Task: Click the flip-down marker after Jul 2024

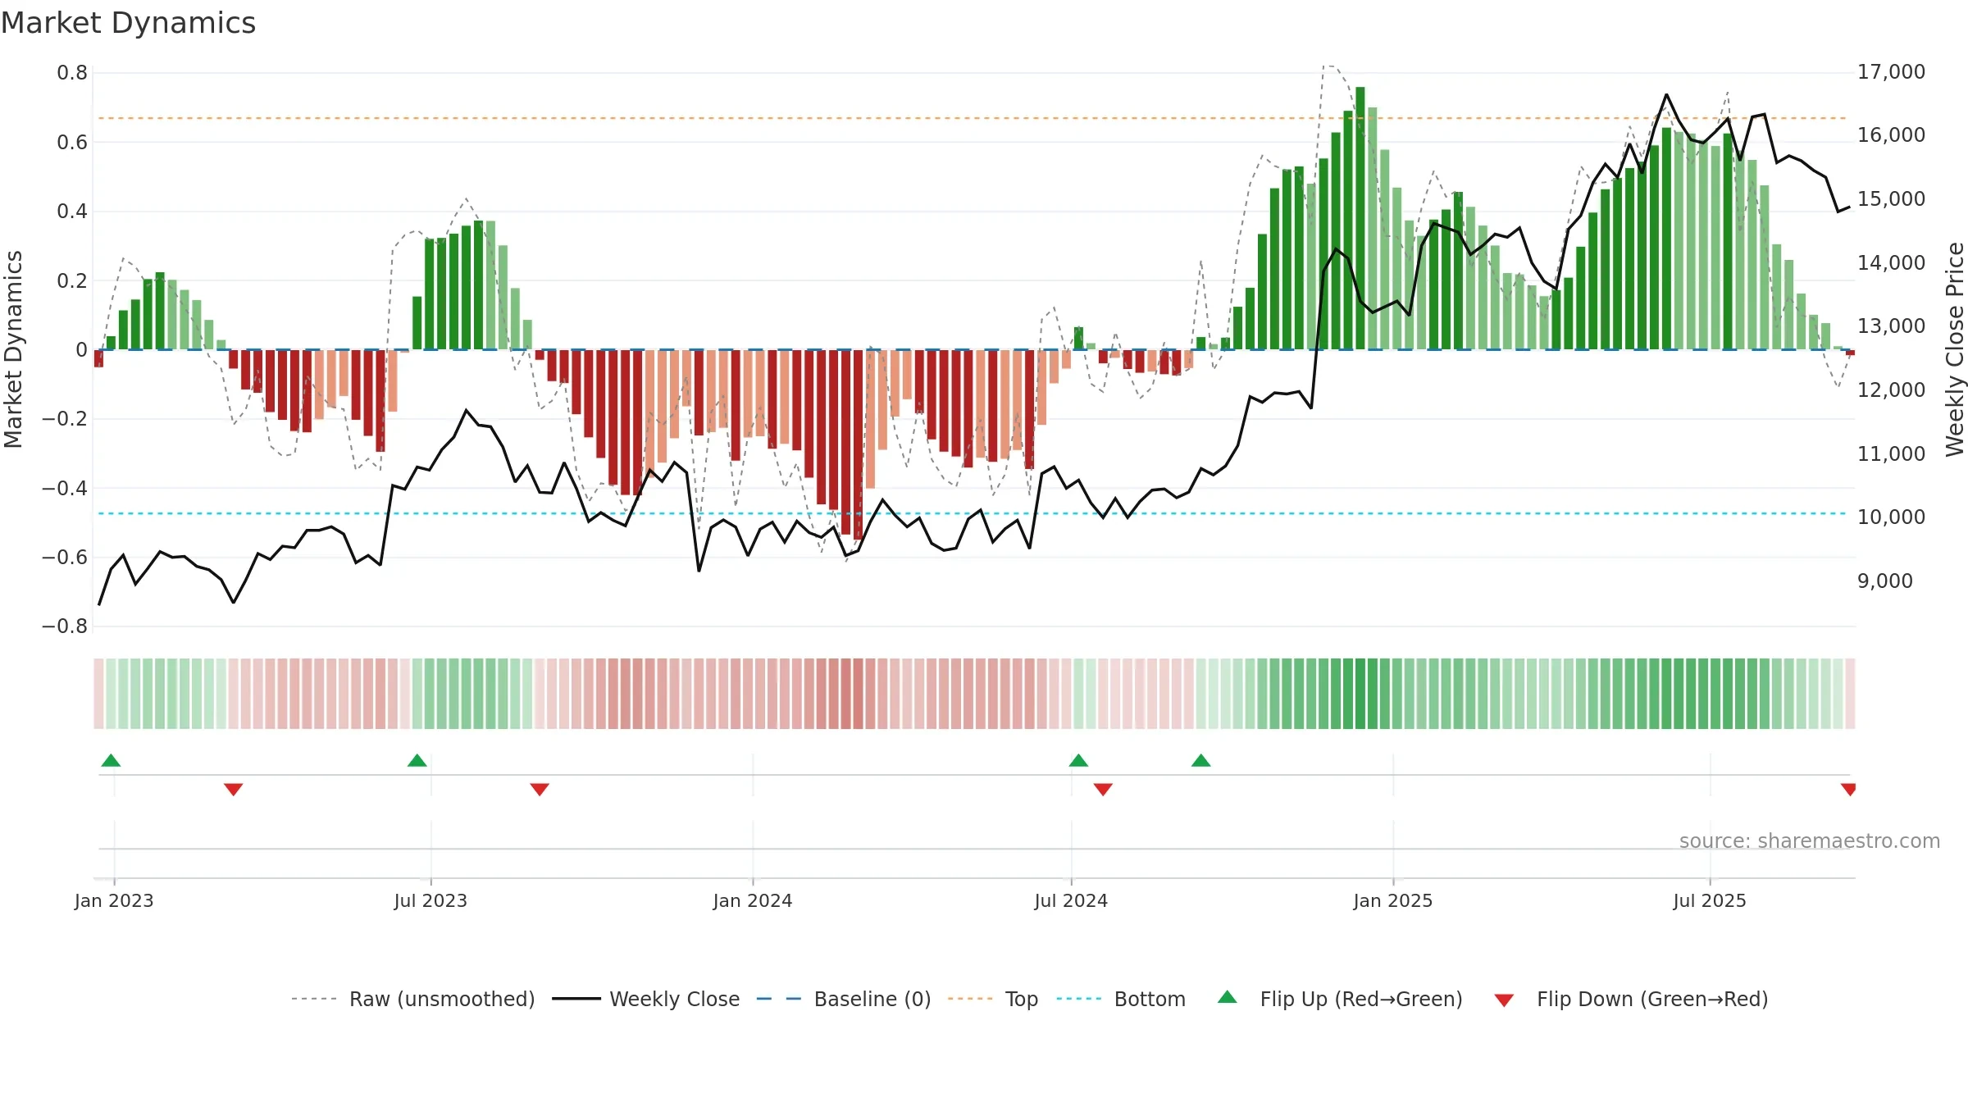Action: (1103, 790)
